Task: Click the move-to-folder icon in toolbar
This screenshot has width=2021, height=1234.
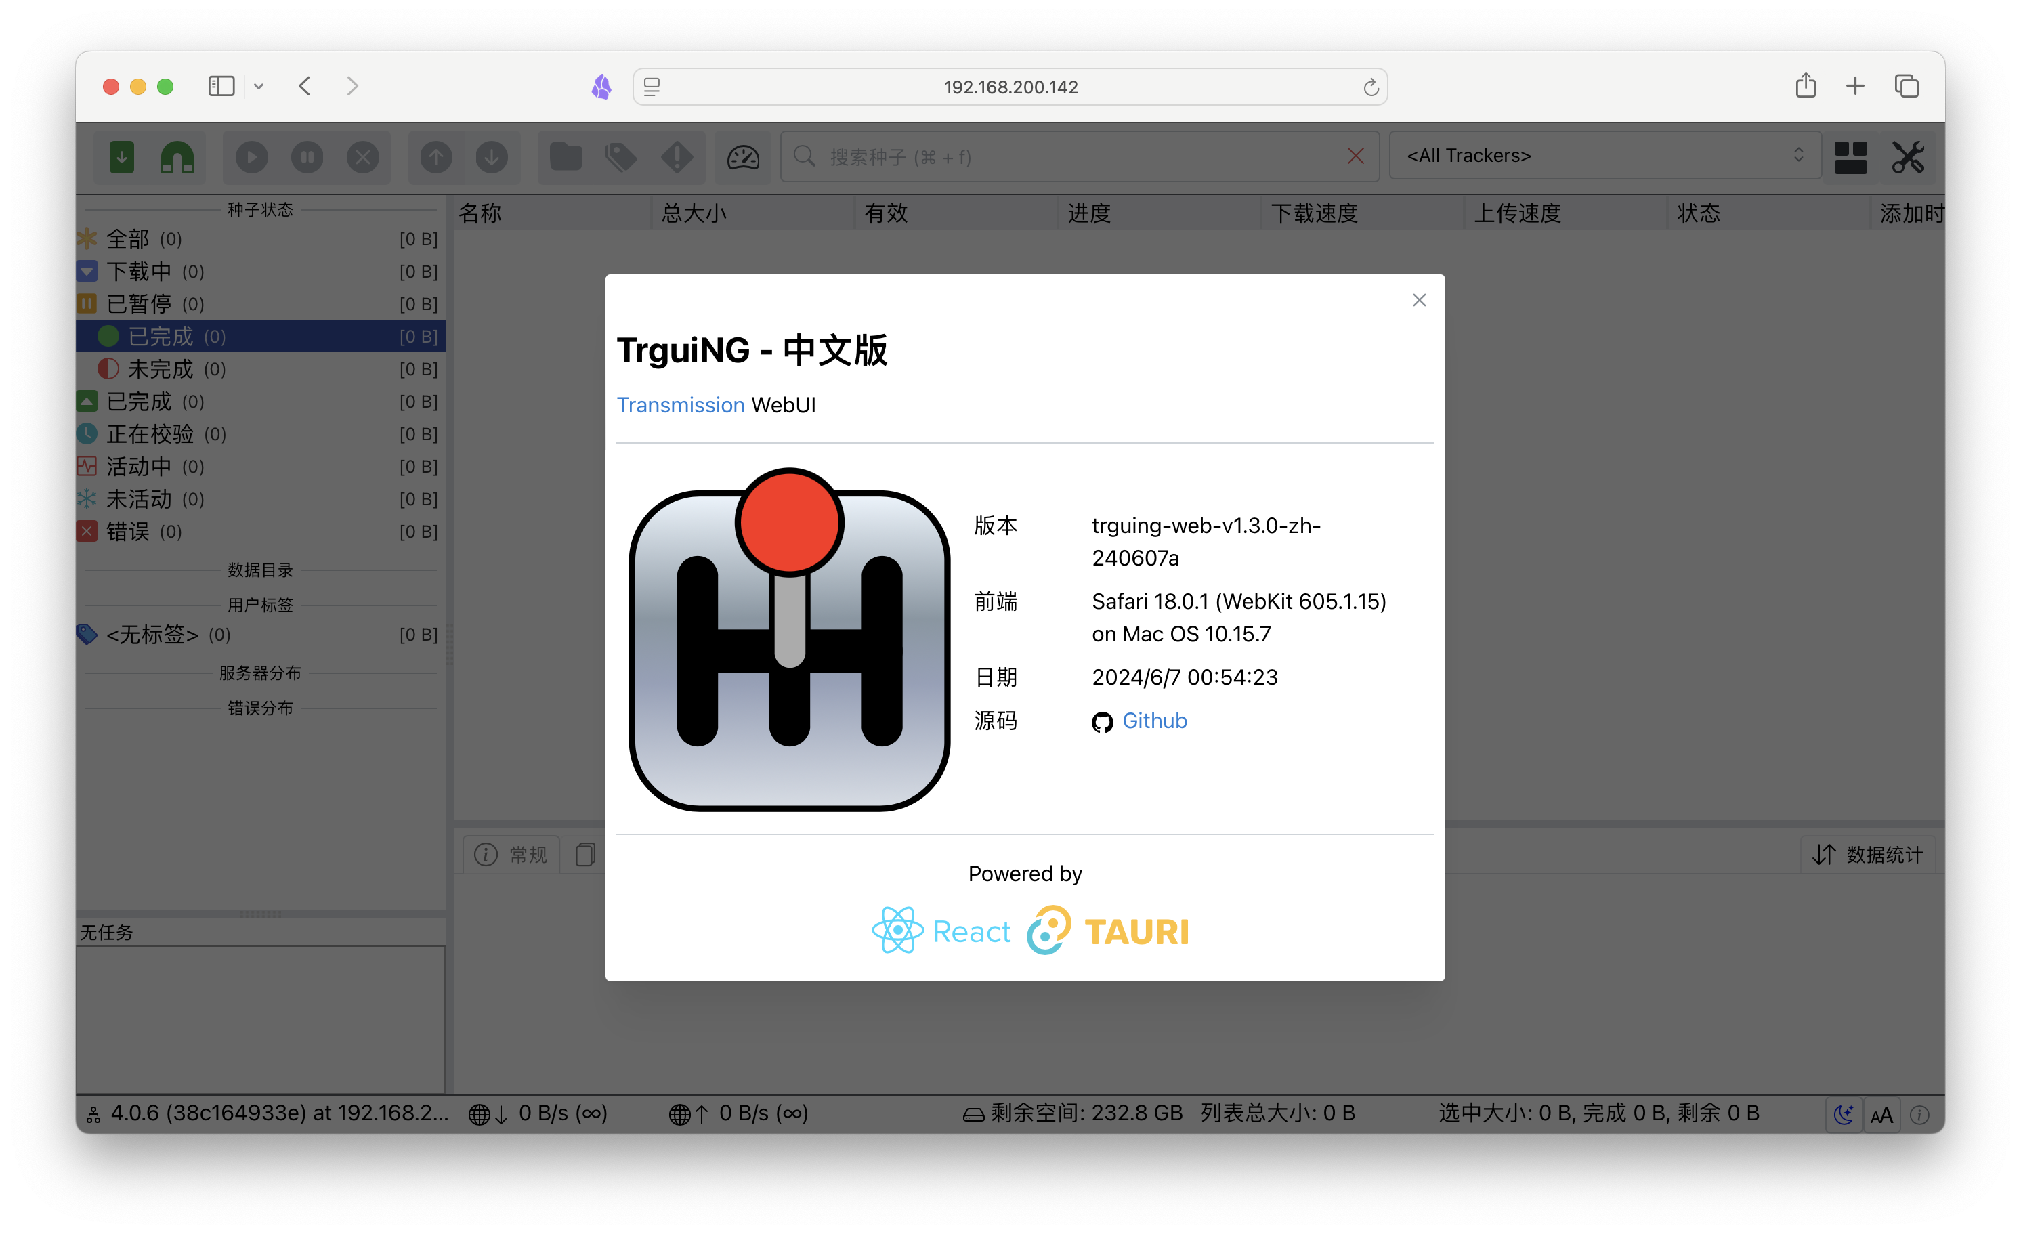Action: point(566,156)
